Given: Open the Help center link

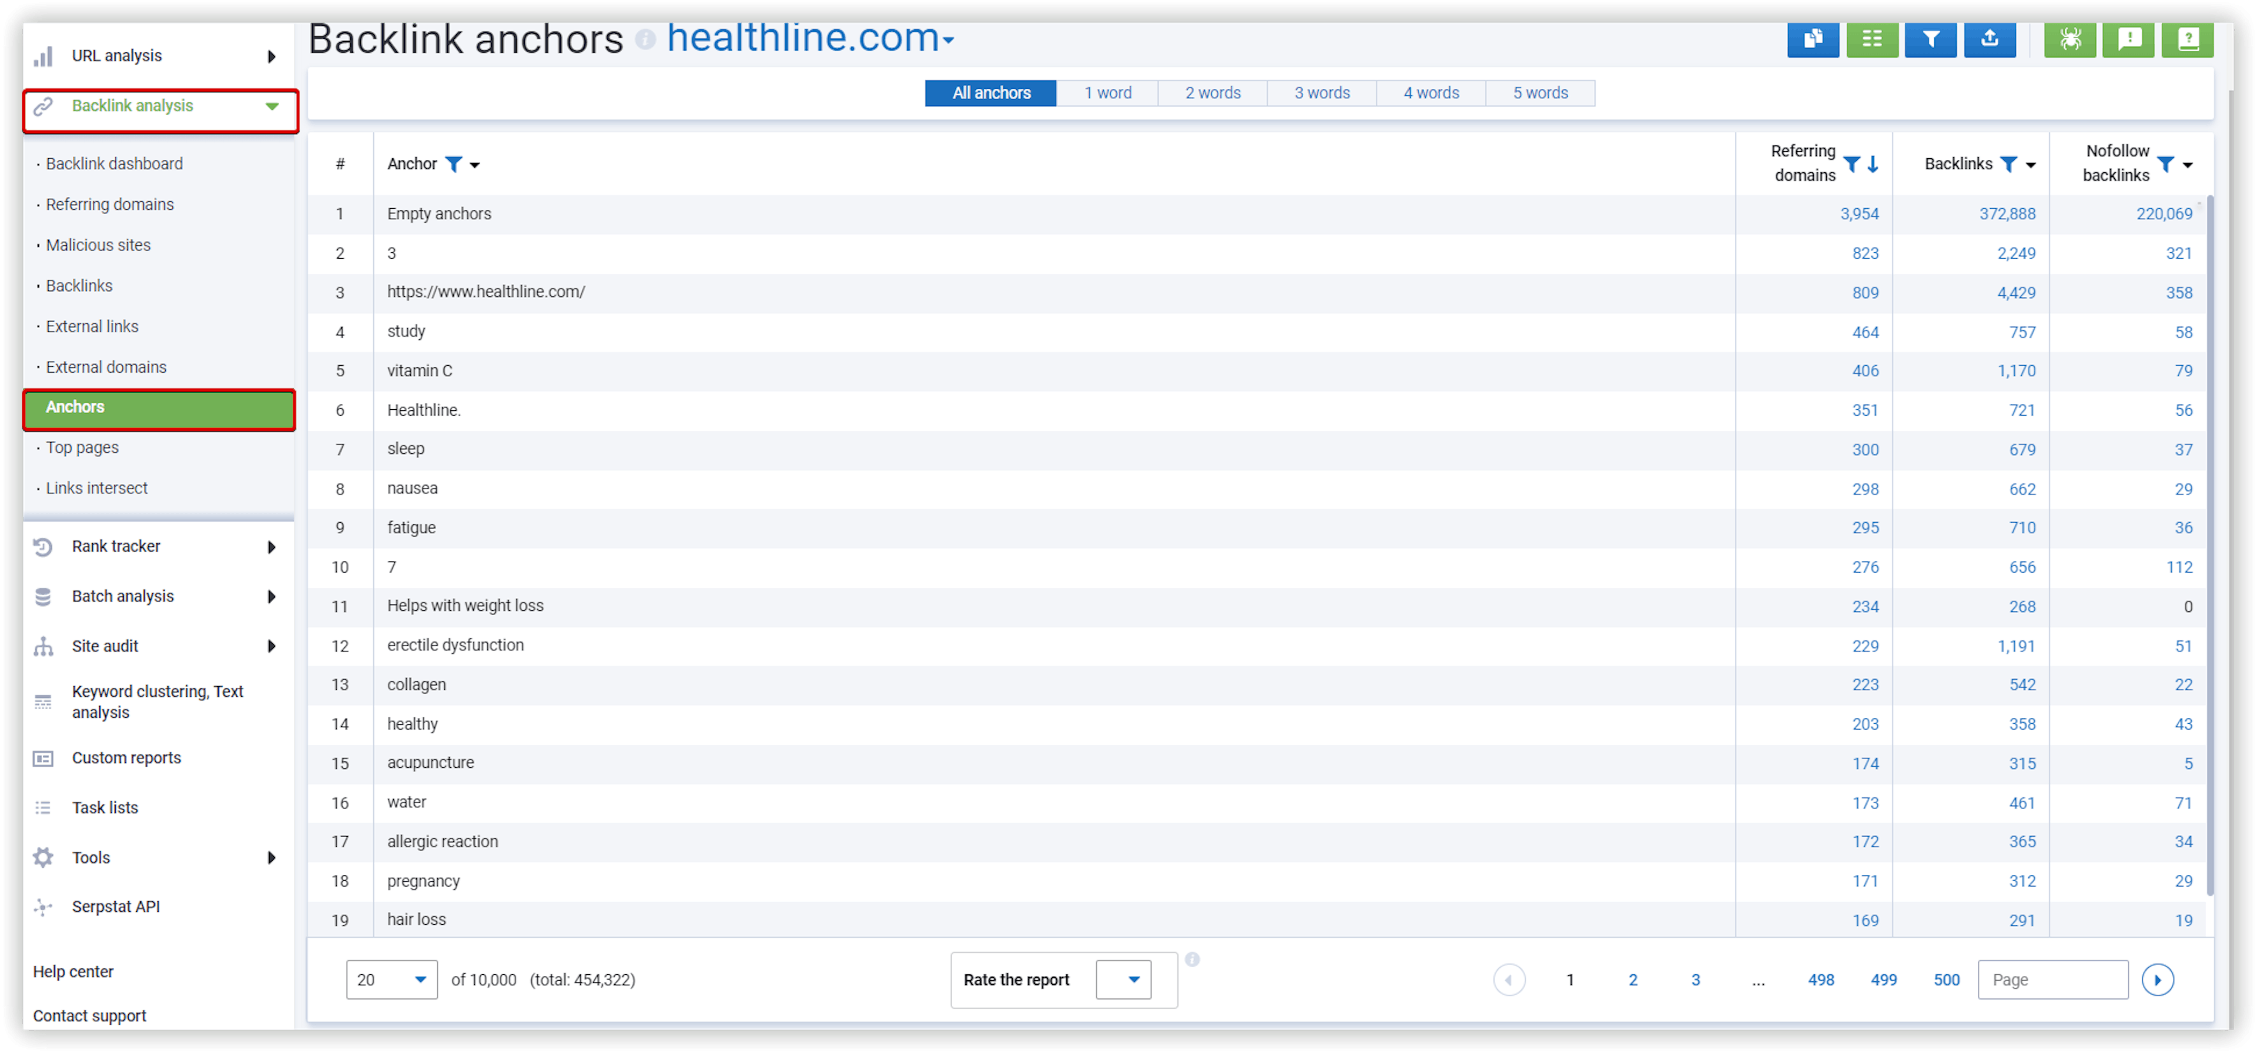Looking at the screenshot, I should [x=73, y=972].
